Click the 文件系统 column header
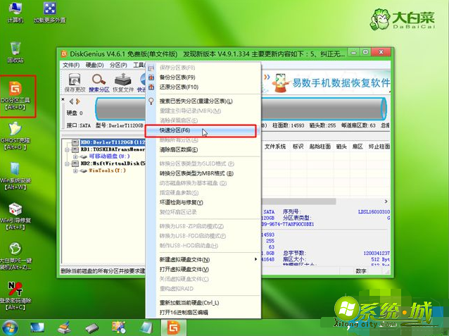Image resolution: width=449 pixels, height=336 pixels. 275,147
